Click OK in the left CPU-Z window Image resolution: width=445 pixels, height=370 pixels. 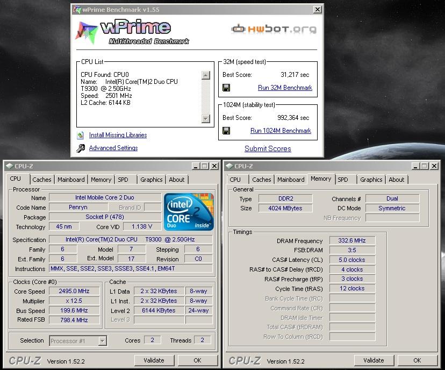(197, 361)
